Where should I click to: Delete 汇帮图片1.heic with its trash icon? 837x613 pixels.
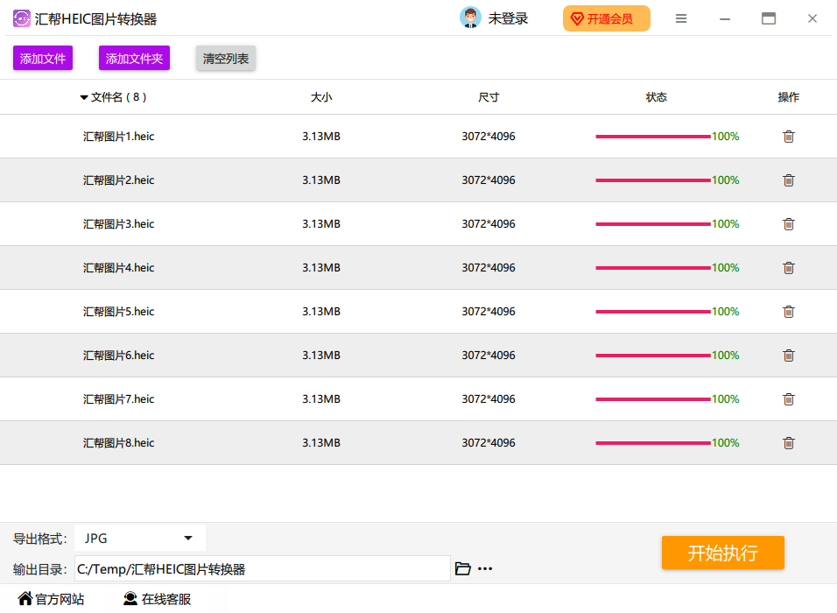tap(789, 137)
